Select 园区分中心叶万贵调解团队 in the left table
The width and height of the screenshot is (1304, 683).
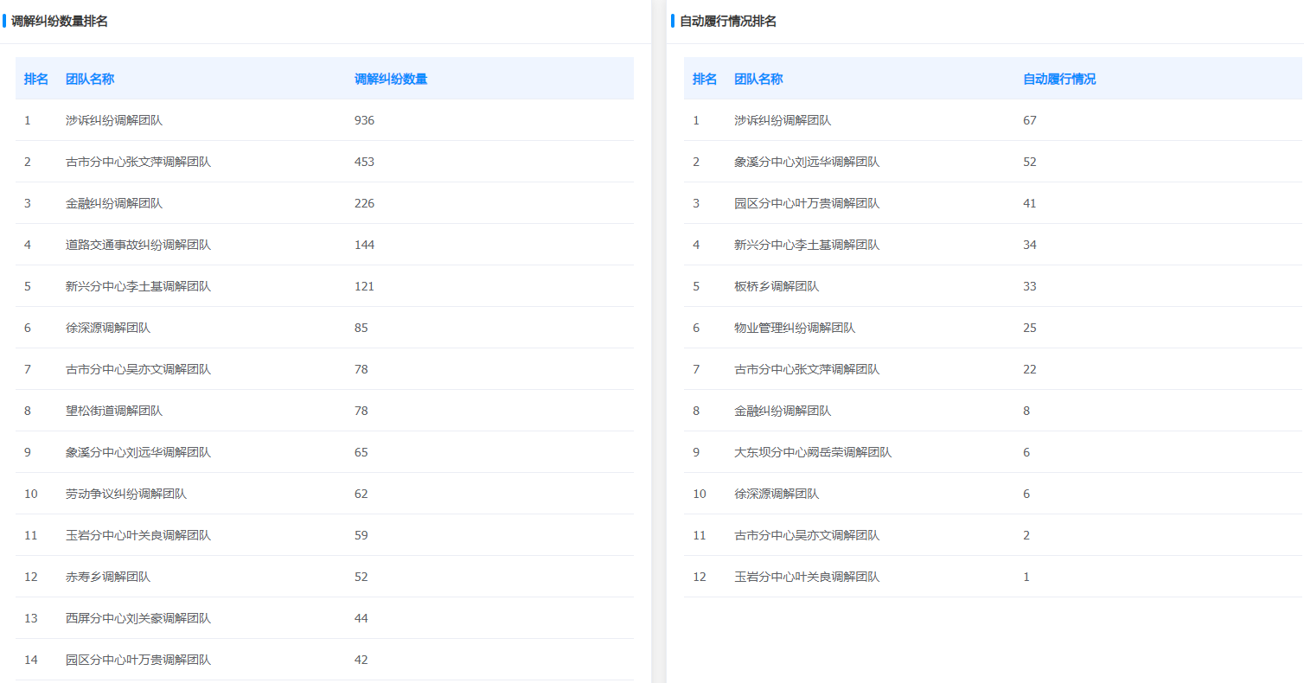(138, 660)
